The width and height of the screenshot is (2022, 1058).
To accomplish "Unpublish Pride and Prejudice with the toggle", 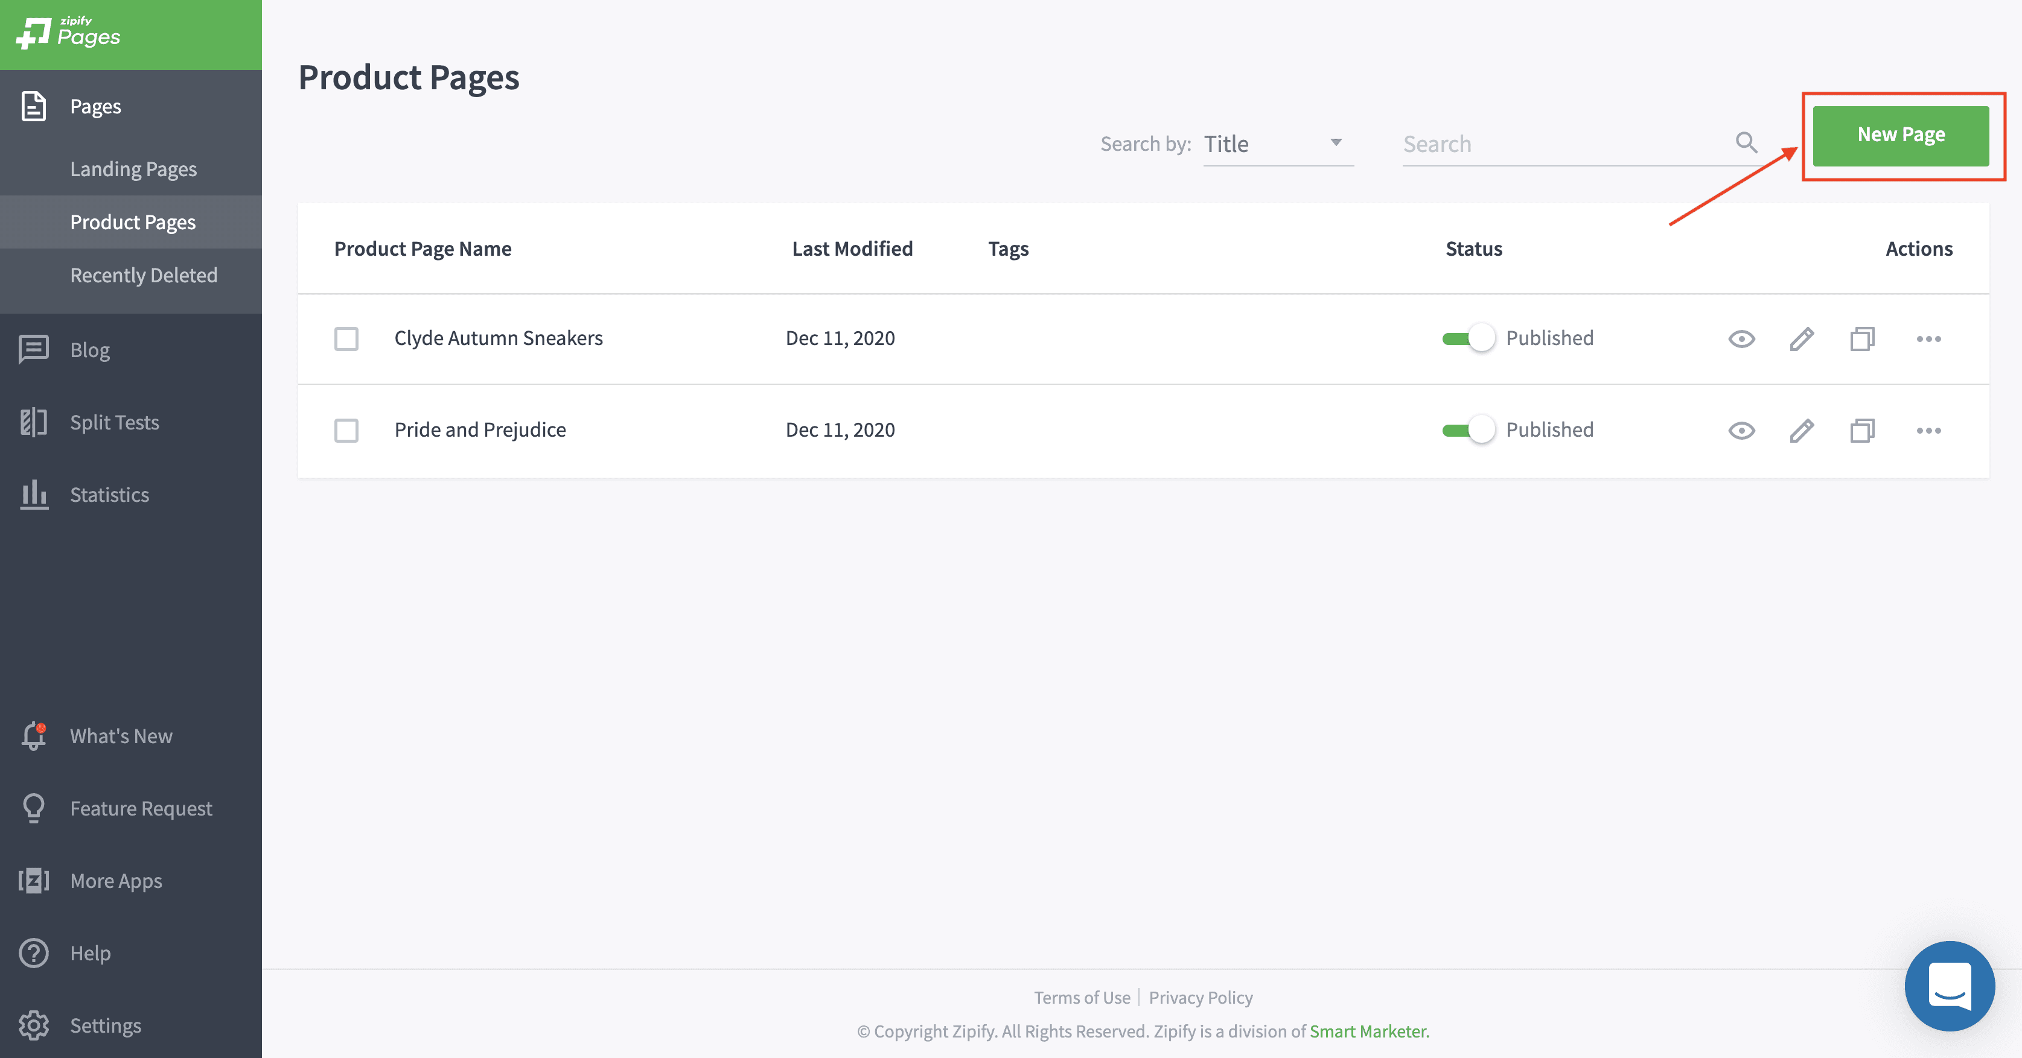I will (1468, 431).
